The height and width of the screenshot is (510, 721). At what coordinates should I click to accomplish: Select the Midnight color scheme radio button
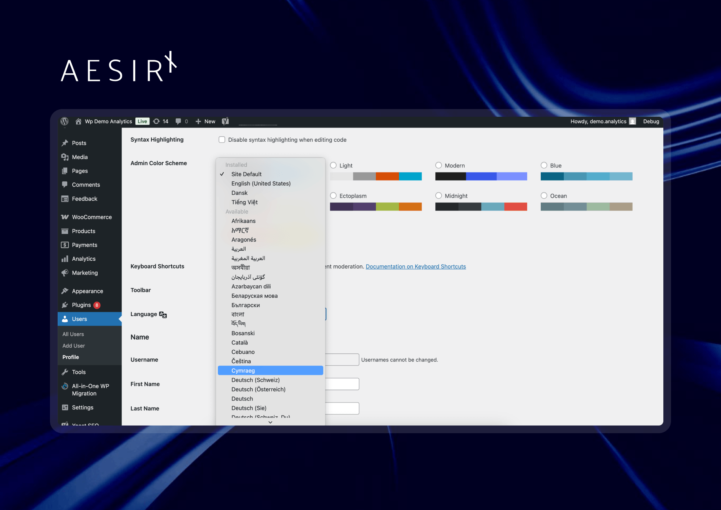coord(439,195)
